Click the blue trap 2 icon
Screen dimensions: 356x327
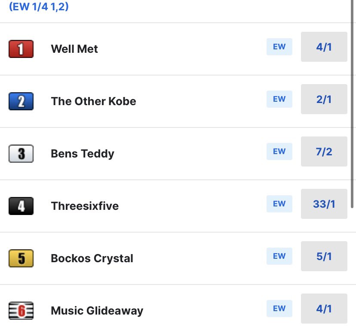pyautogui.click(x=21, y=101)
